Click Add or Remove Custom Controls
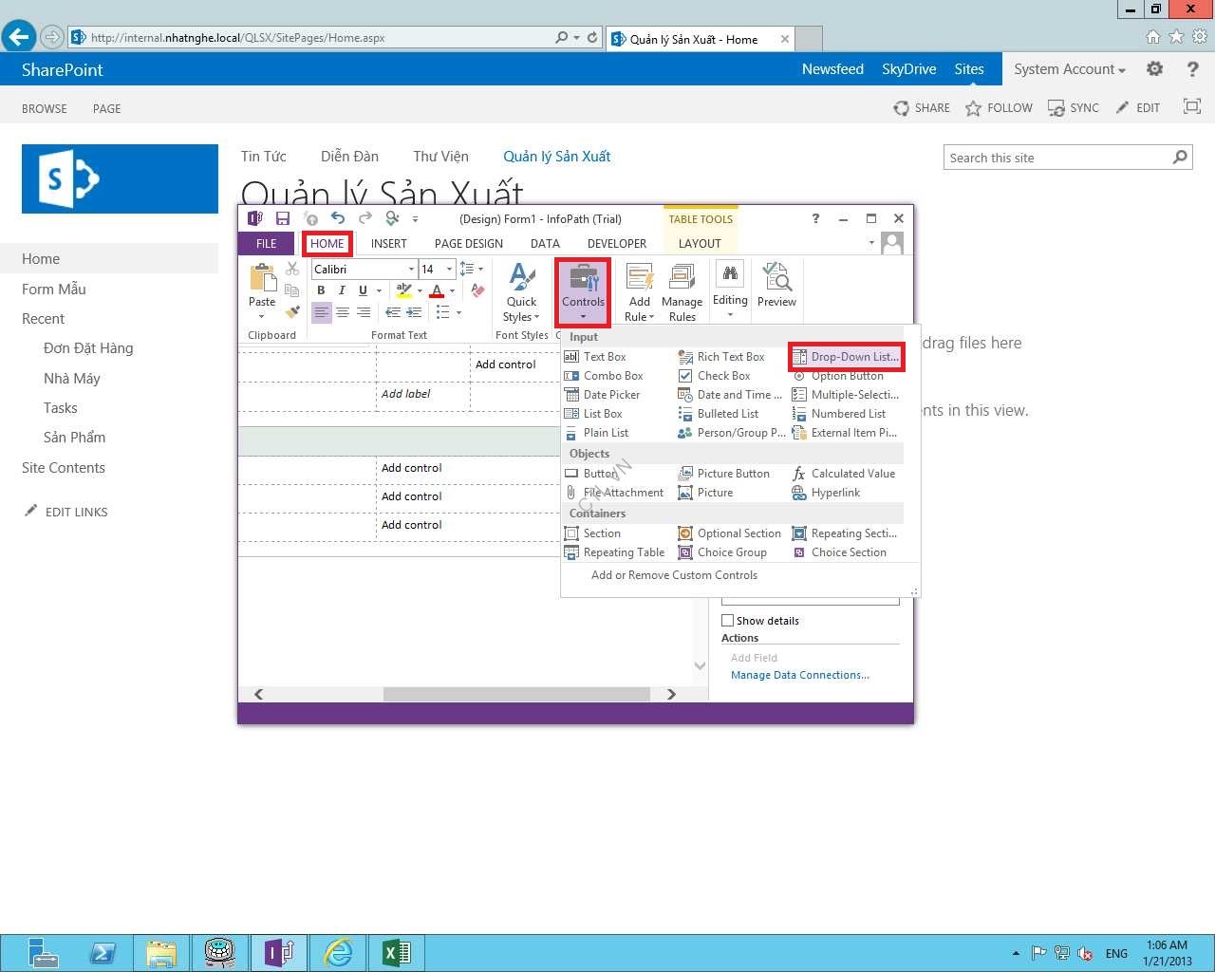The height and width of the screenshot is (972, 1215). pos(674,575)
